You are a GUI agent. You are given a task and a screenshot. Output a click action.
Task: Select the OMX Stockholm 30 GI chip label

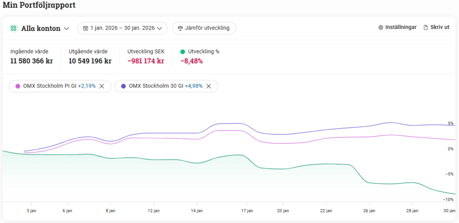point(156,86)
